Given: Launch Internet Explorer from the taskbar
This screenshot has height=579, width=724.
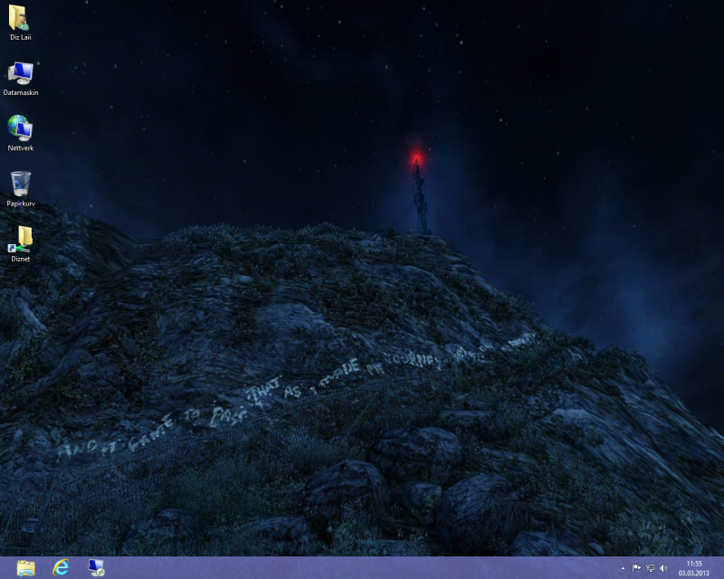Looking at the screenshot, I should [x=61, y=567].
